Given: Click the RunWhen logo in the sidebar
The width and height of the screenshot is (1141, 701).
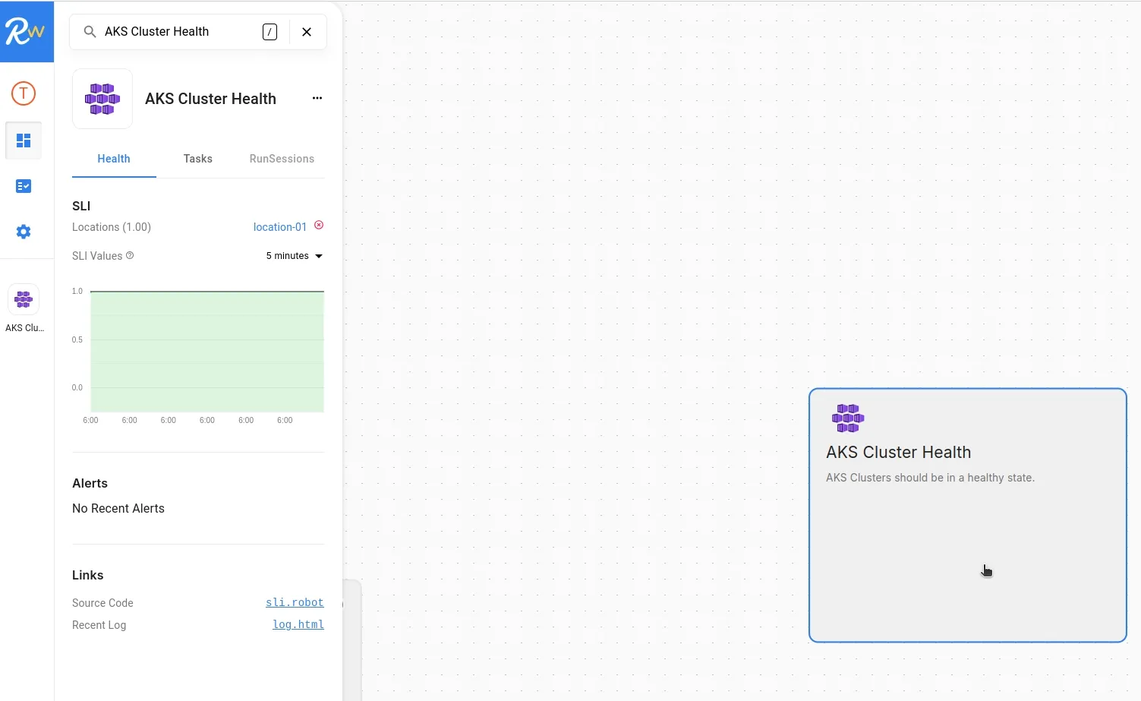Looking at the screenshot, I should tap(27, 31).
